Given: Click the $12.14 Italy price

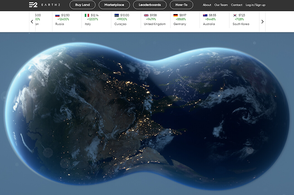Looking at the screenshot, I should (95, 15).
